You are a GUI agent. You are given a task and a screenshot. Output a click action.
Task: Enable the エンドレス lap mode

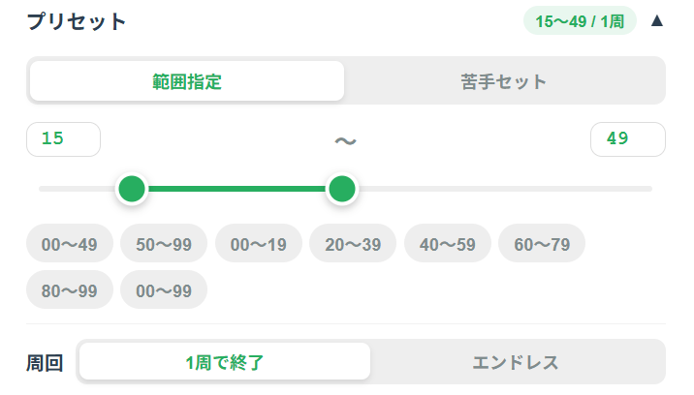click(x=516, y=363)
